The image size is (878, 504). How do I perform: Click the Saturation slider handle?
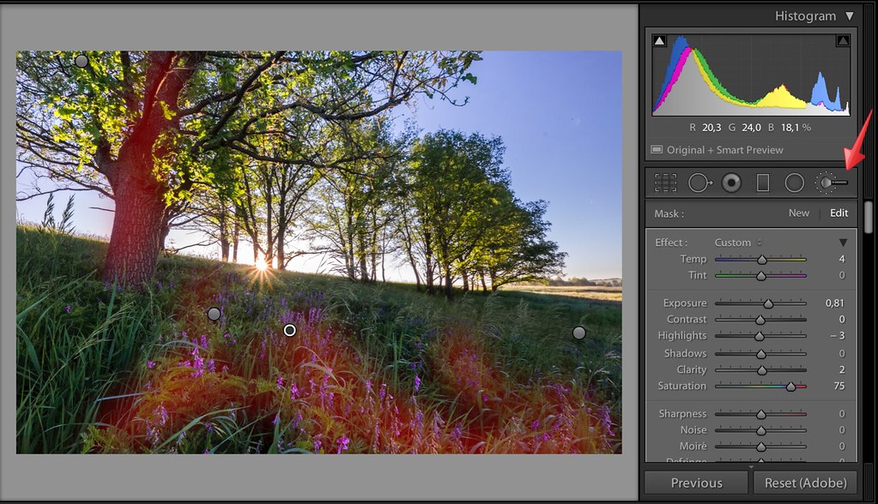(790, 387)
